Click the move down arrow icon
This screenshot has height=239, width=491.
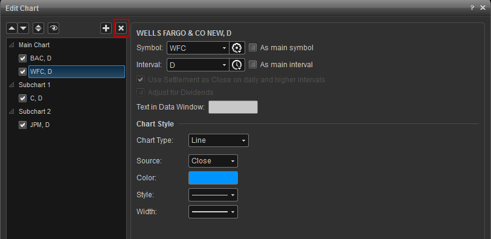coord(23,28)
